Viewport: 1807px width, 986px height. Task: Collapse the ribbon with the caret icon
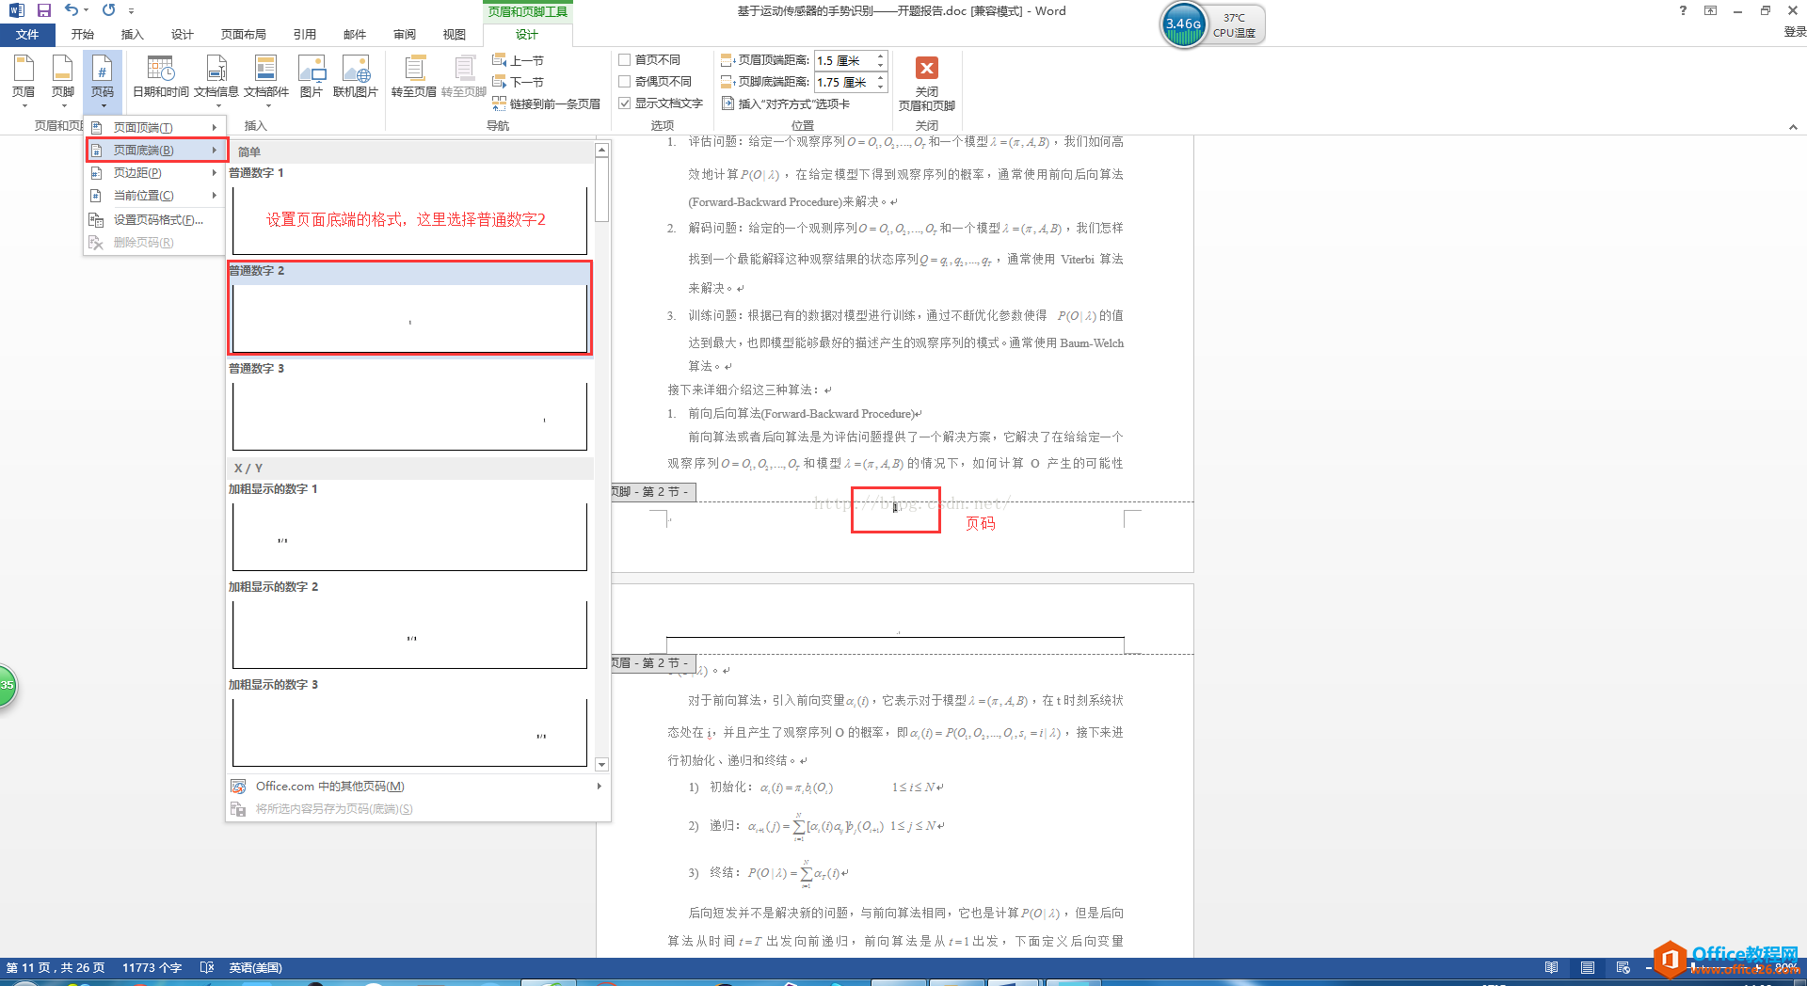1793,127
